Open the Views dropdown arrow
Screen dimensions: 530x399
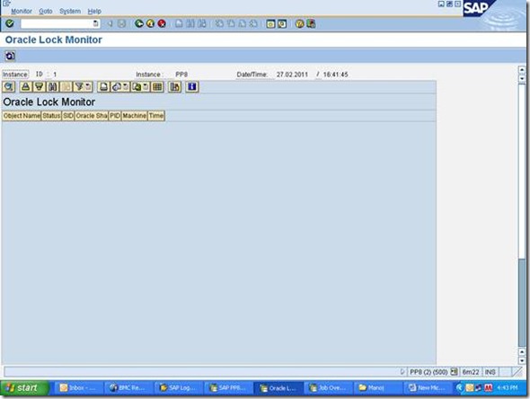pyautogui.click(x=126, y=87)
